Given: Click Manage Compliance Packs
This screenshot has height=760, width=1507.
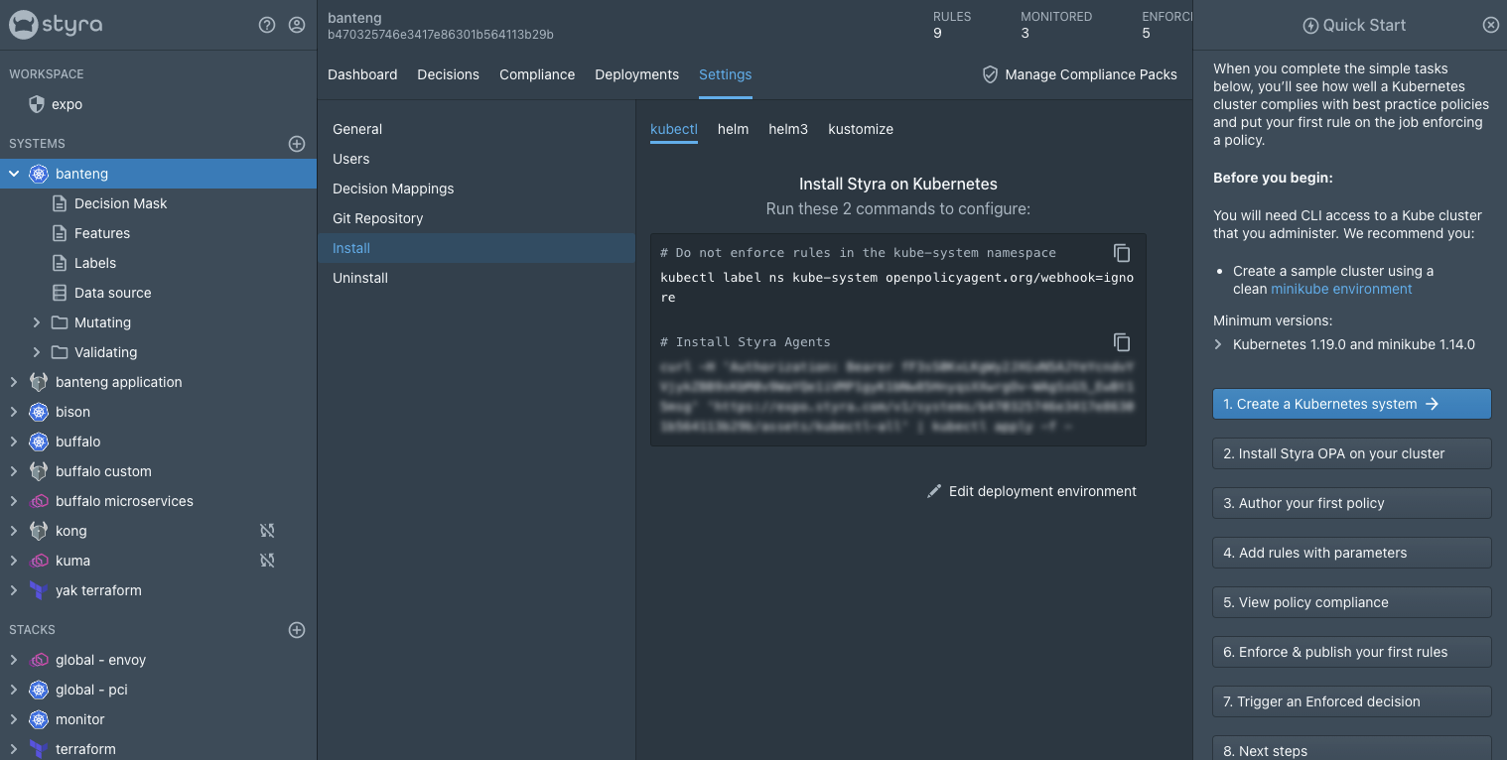Looking at the screenshot, I should [1079, 74].
